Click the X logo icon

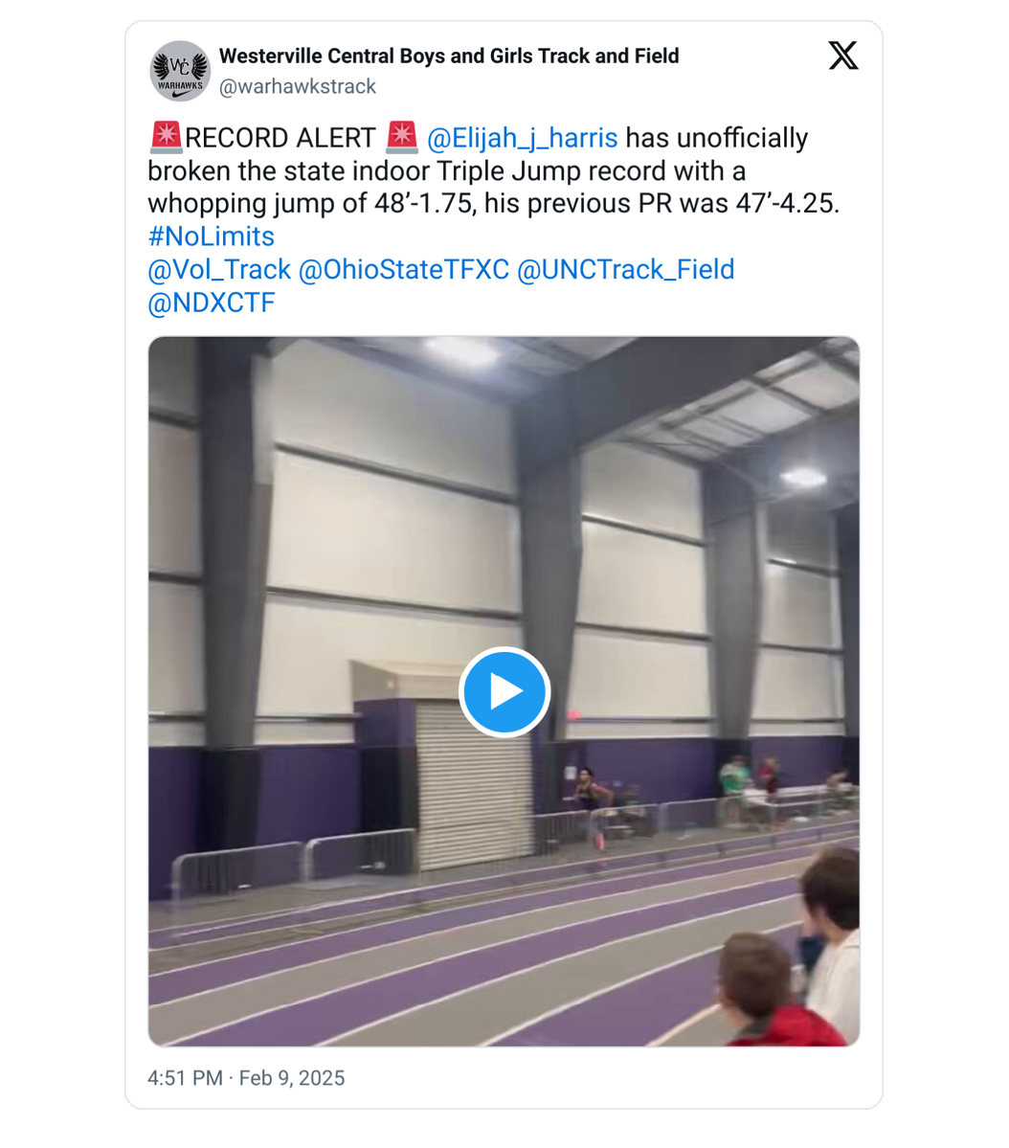(x=842, y=56)
